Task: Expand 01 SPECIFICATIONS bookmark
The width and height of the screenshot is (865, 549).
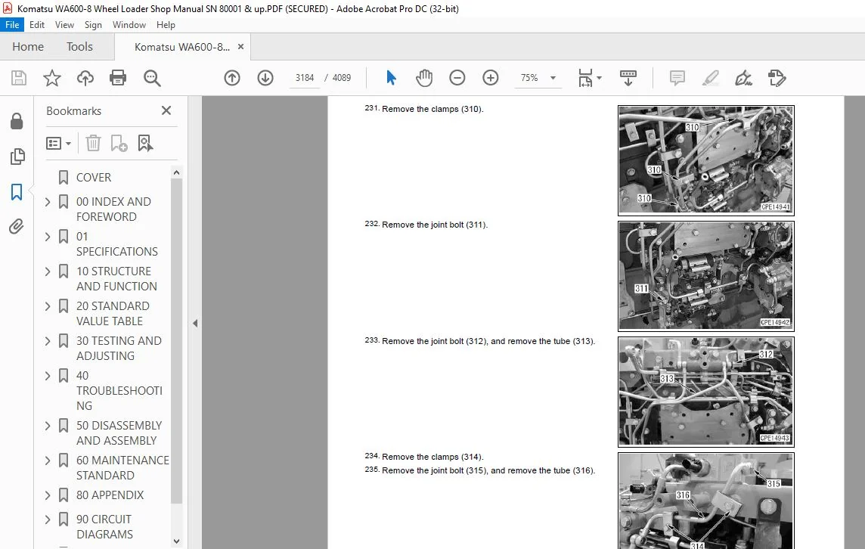Action: [48, 237]
